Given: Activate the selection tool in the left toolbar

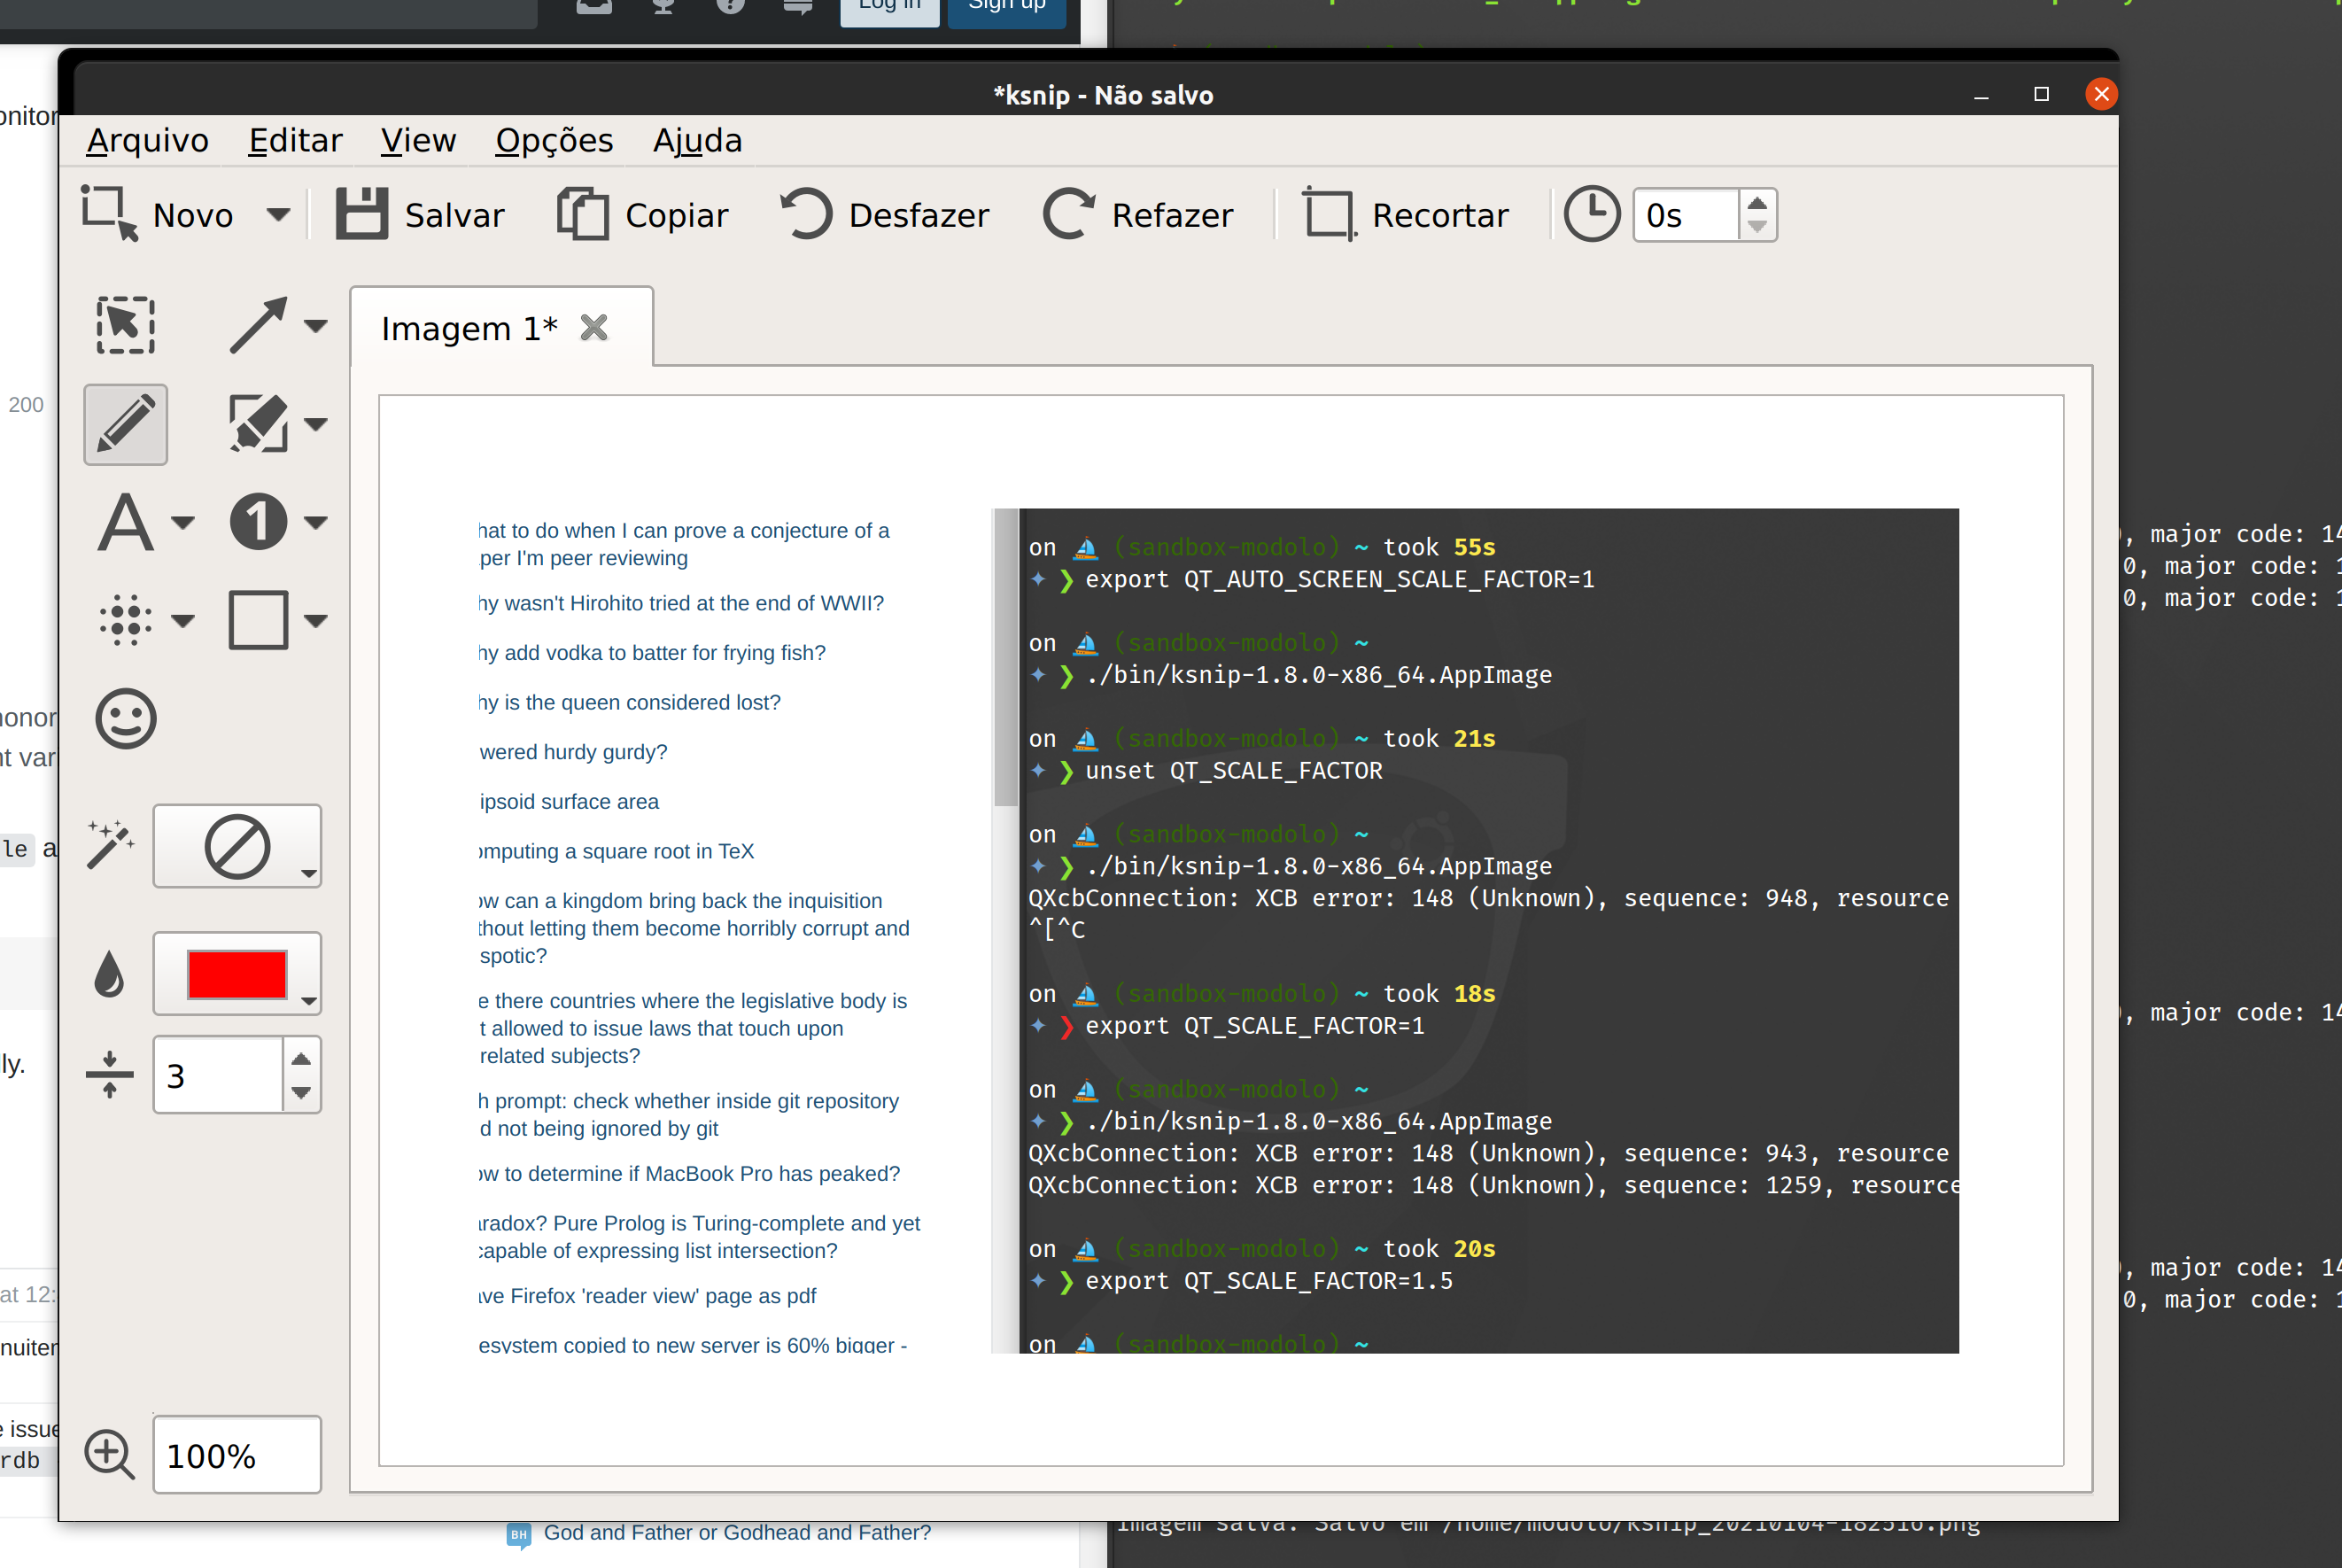Looking at the screenshot, I should click(124, 324).
